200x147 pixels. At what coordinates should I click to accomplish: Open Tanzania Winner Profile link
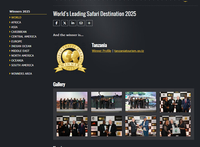tap(101, 51)
